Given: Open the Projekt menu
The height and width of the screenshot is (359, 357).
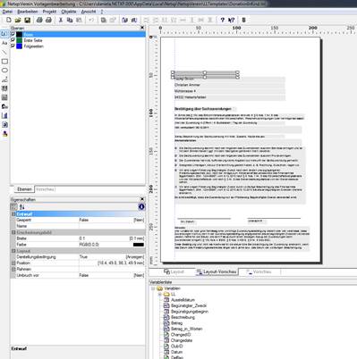Looking at the screenshot, I should (49, 12).
